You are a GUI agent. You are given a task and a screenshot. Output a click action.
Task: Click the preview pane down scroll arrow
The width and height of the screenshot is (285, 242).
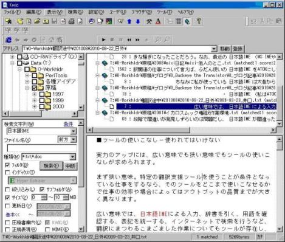pyautogui.click(x=280, y=229)
